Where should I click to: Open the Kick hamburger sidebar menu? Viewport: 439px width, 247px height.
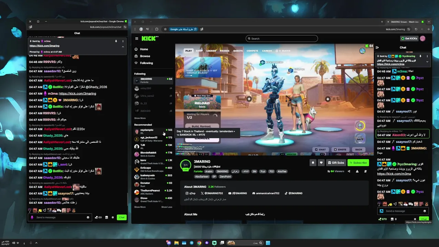point(137,38)
